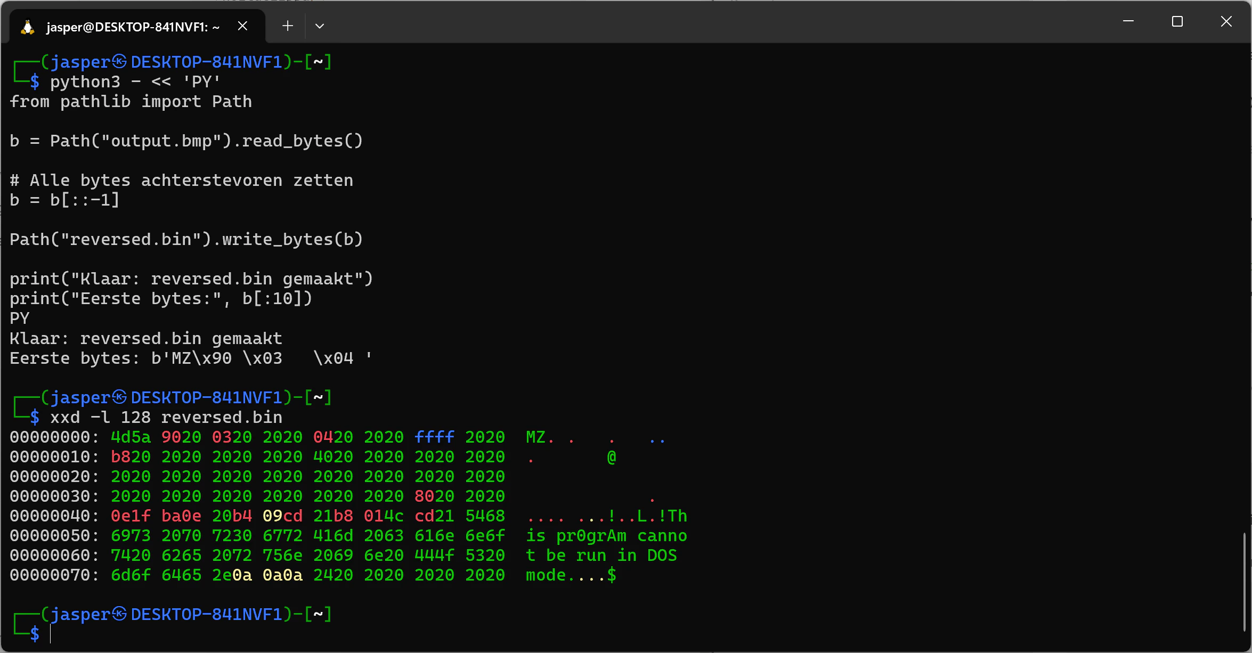Click hex value 4d5a in first row
Image resolution: width=1252 pixels, height=653 pixels.
point(131,437)
